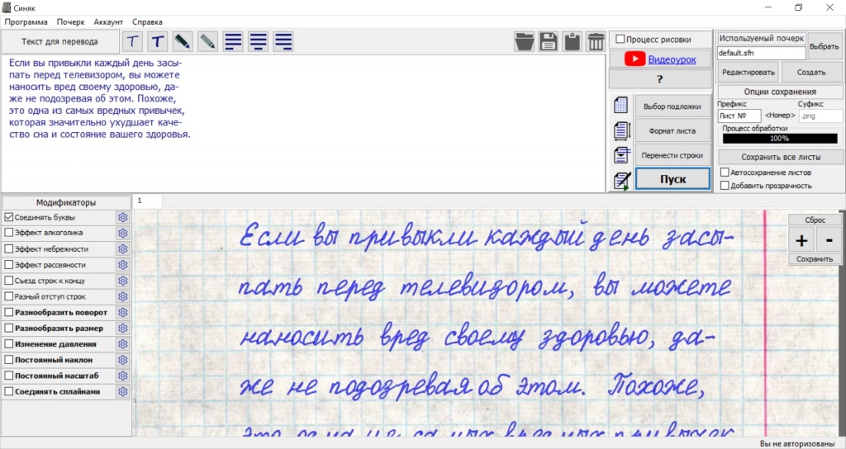This screenshot has height=449, width=846.
Task: Click the grid sheet icon beside Выбор подложки
Action: 621,105
